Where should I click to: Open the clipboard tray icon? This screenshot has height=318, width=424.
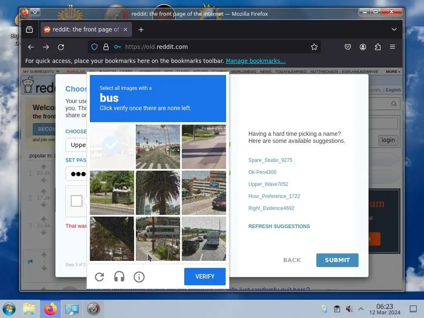click(x=337, y=309)
